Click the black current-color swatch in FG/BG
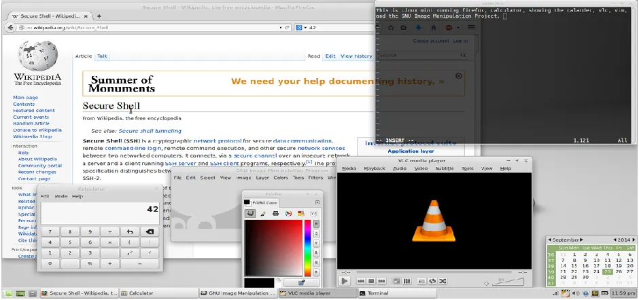Screen dimensions: 639x300 tap(259, 283)
